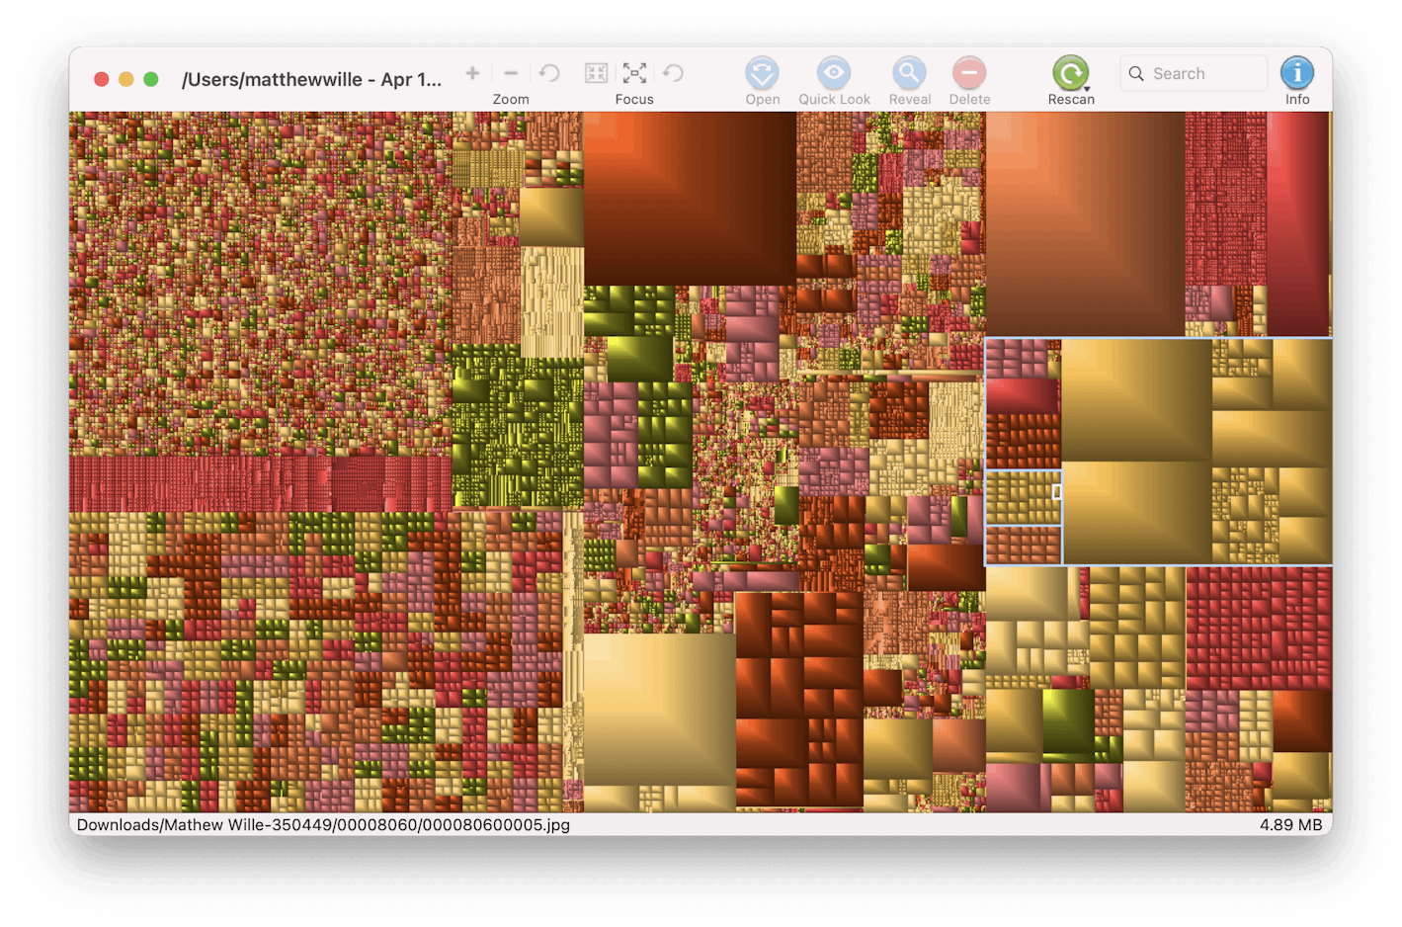Click the green full-screen window button
Viewport: 1402px width, 927px height.
pos(151,79)
